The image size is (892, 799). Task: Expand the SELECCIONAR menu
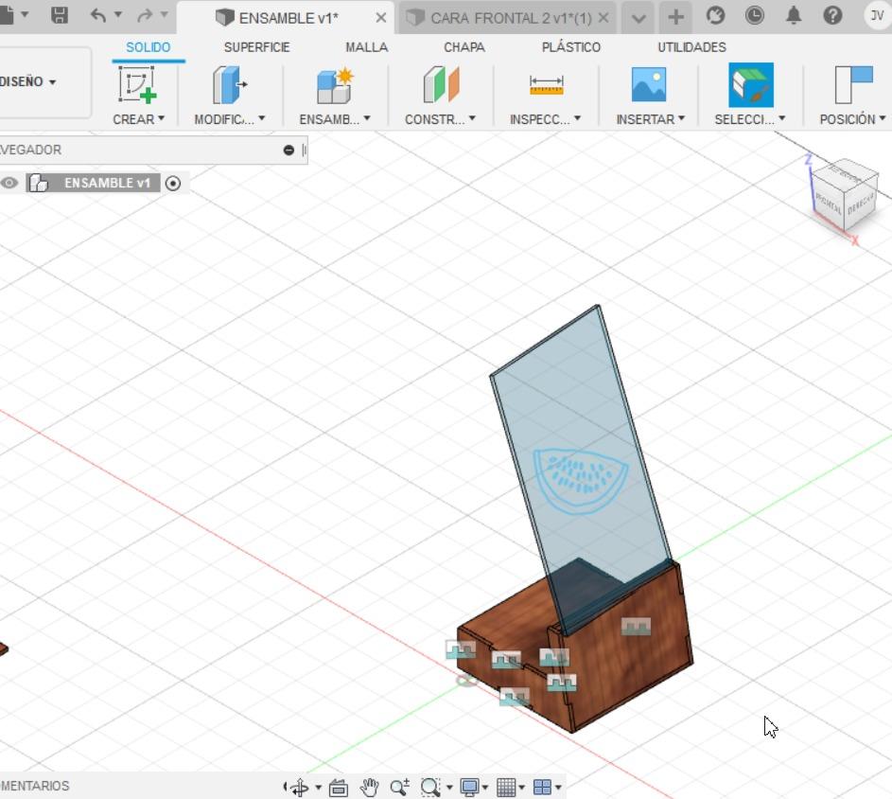[x=750, y=119]
